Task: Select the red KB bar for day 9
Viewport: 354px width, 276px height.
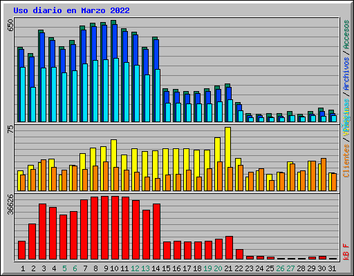Action: 104,228
